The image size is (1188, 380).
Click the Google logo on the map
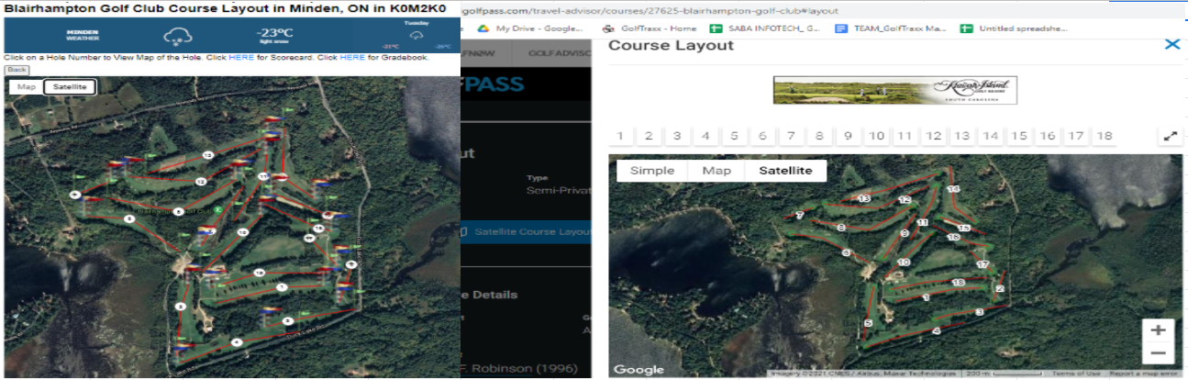[x=638, y=369]
